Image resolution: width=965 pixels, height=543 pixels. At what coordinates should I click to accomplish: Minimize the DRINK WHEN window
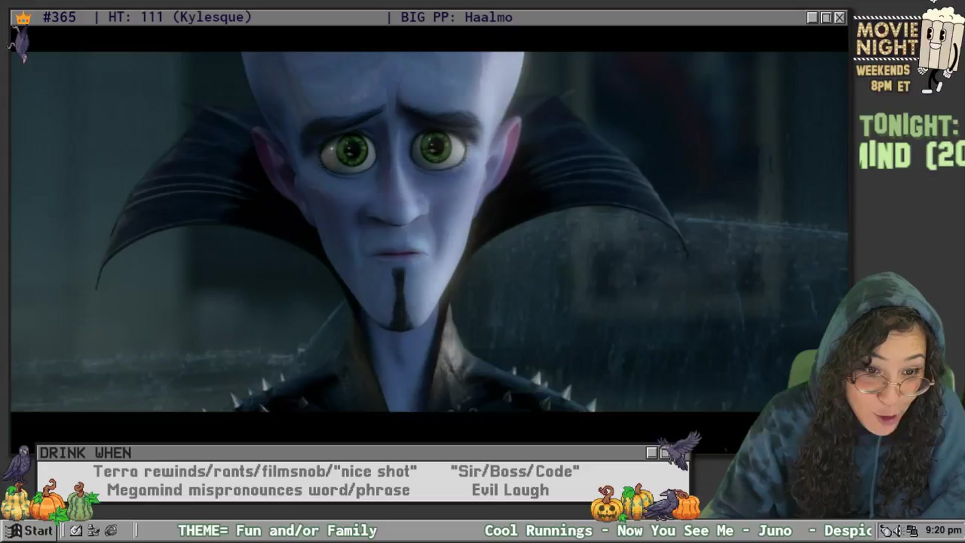pyautogui.click(x=652, y=453)
